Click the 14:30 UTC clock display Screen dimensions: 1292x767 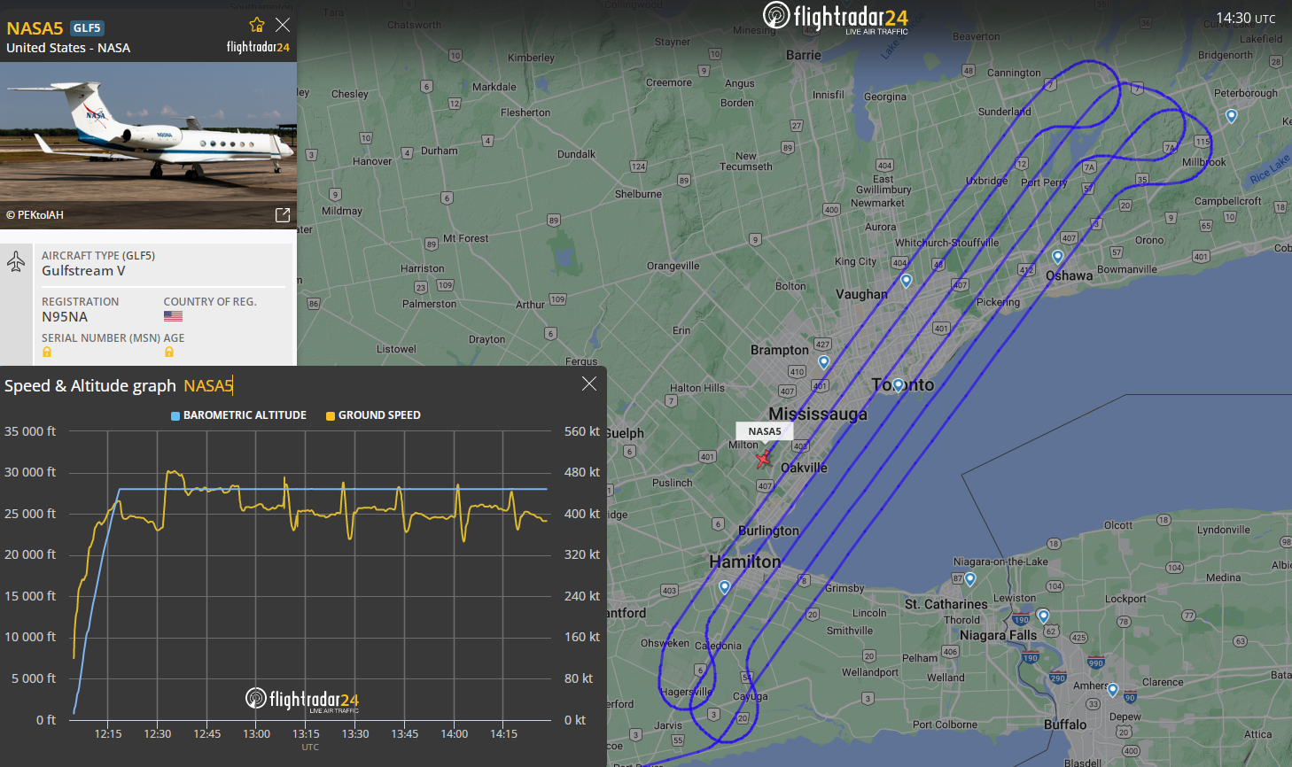click(1245, 18)
